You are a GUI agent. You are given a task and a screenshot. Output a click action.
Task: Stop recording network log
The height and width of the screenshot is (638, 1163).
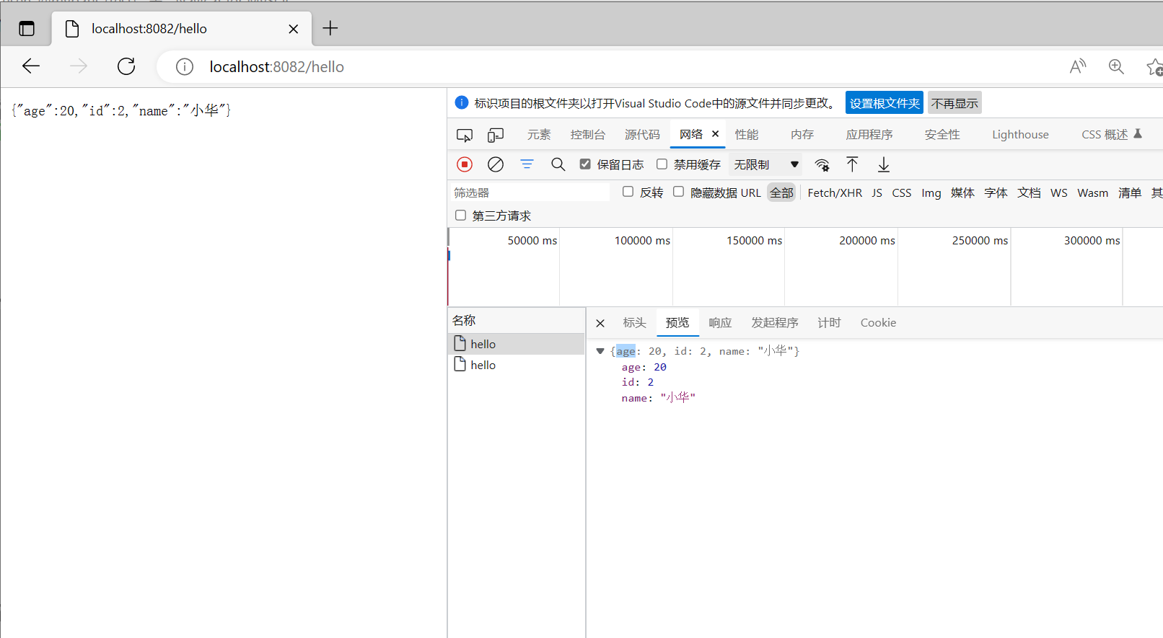[x=465, y=164]
